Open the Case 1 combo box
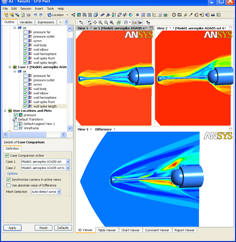This screenshot has height=242, width=236. [46, 162]
